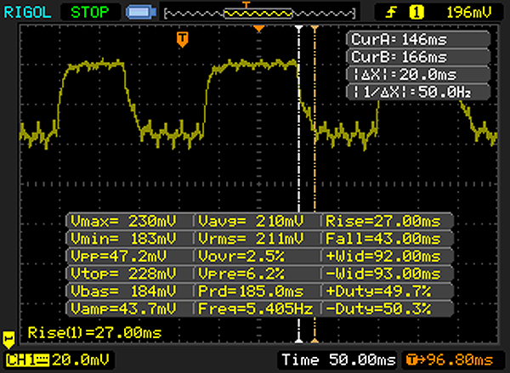Click the CH1 coupling label at bottom left
The image size is (510, 373).
27,360
